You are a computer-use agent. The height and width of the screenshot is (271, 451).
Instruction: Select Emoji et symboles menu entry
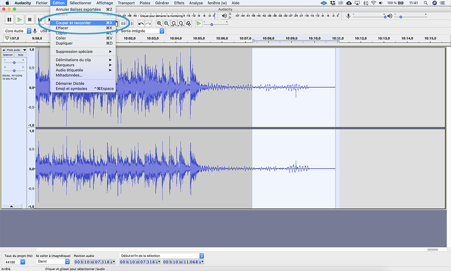pyautogui.click(x=83, y=89)
